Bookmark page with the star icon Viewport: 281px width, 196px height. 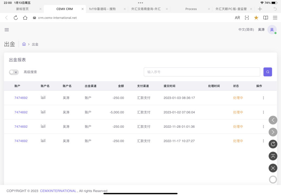tap(256, 18)
